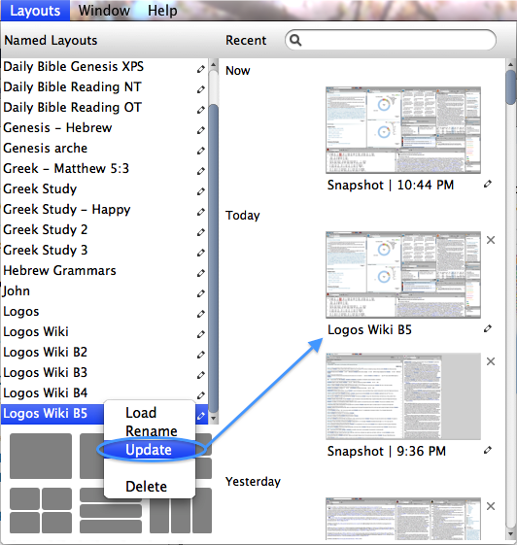The height and width of the screenshot is (545, 517).
Task: Remove Snapshot 9:36 PM with X
Action: point(491,361)
